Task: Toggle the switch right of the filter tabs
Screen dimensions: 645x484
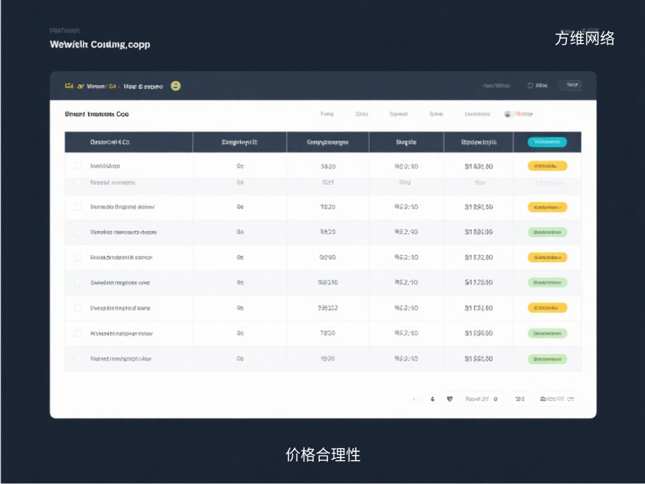Action: pos(508,114)
